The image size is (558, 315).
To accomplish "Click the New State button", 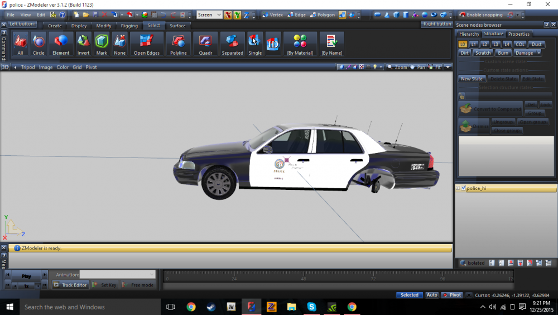I will [x=472, y=79].
